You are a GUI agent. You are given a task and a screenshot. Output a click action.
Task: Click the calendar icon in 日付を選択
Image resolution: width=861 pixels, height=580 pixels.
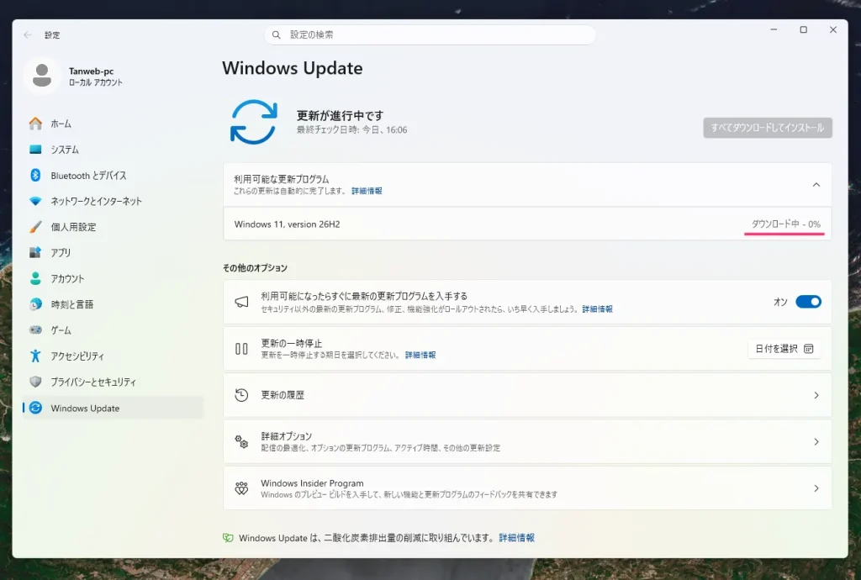click(808, 349)
